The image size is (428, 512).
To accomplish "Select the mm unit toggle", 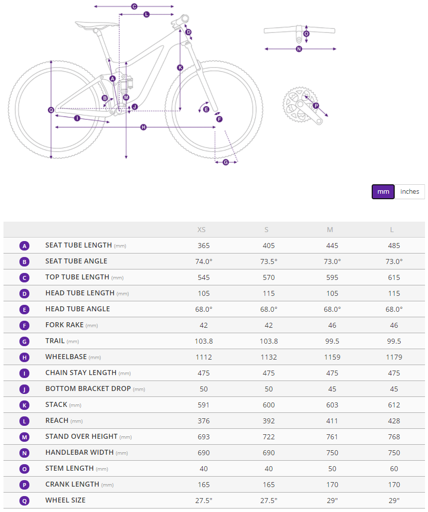I will pos(383,192).
